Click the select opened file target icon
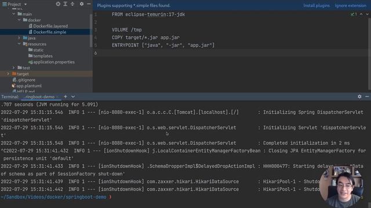The width and height of the screenshot is (371, 208). [x=58, y=4]
